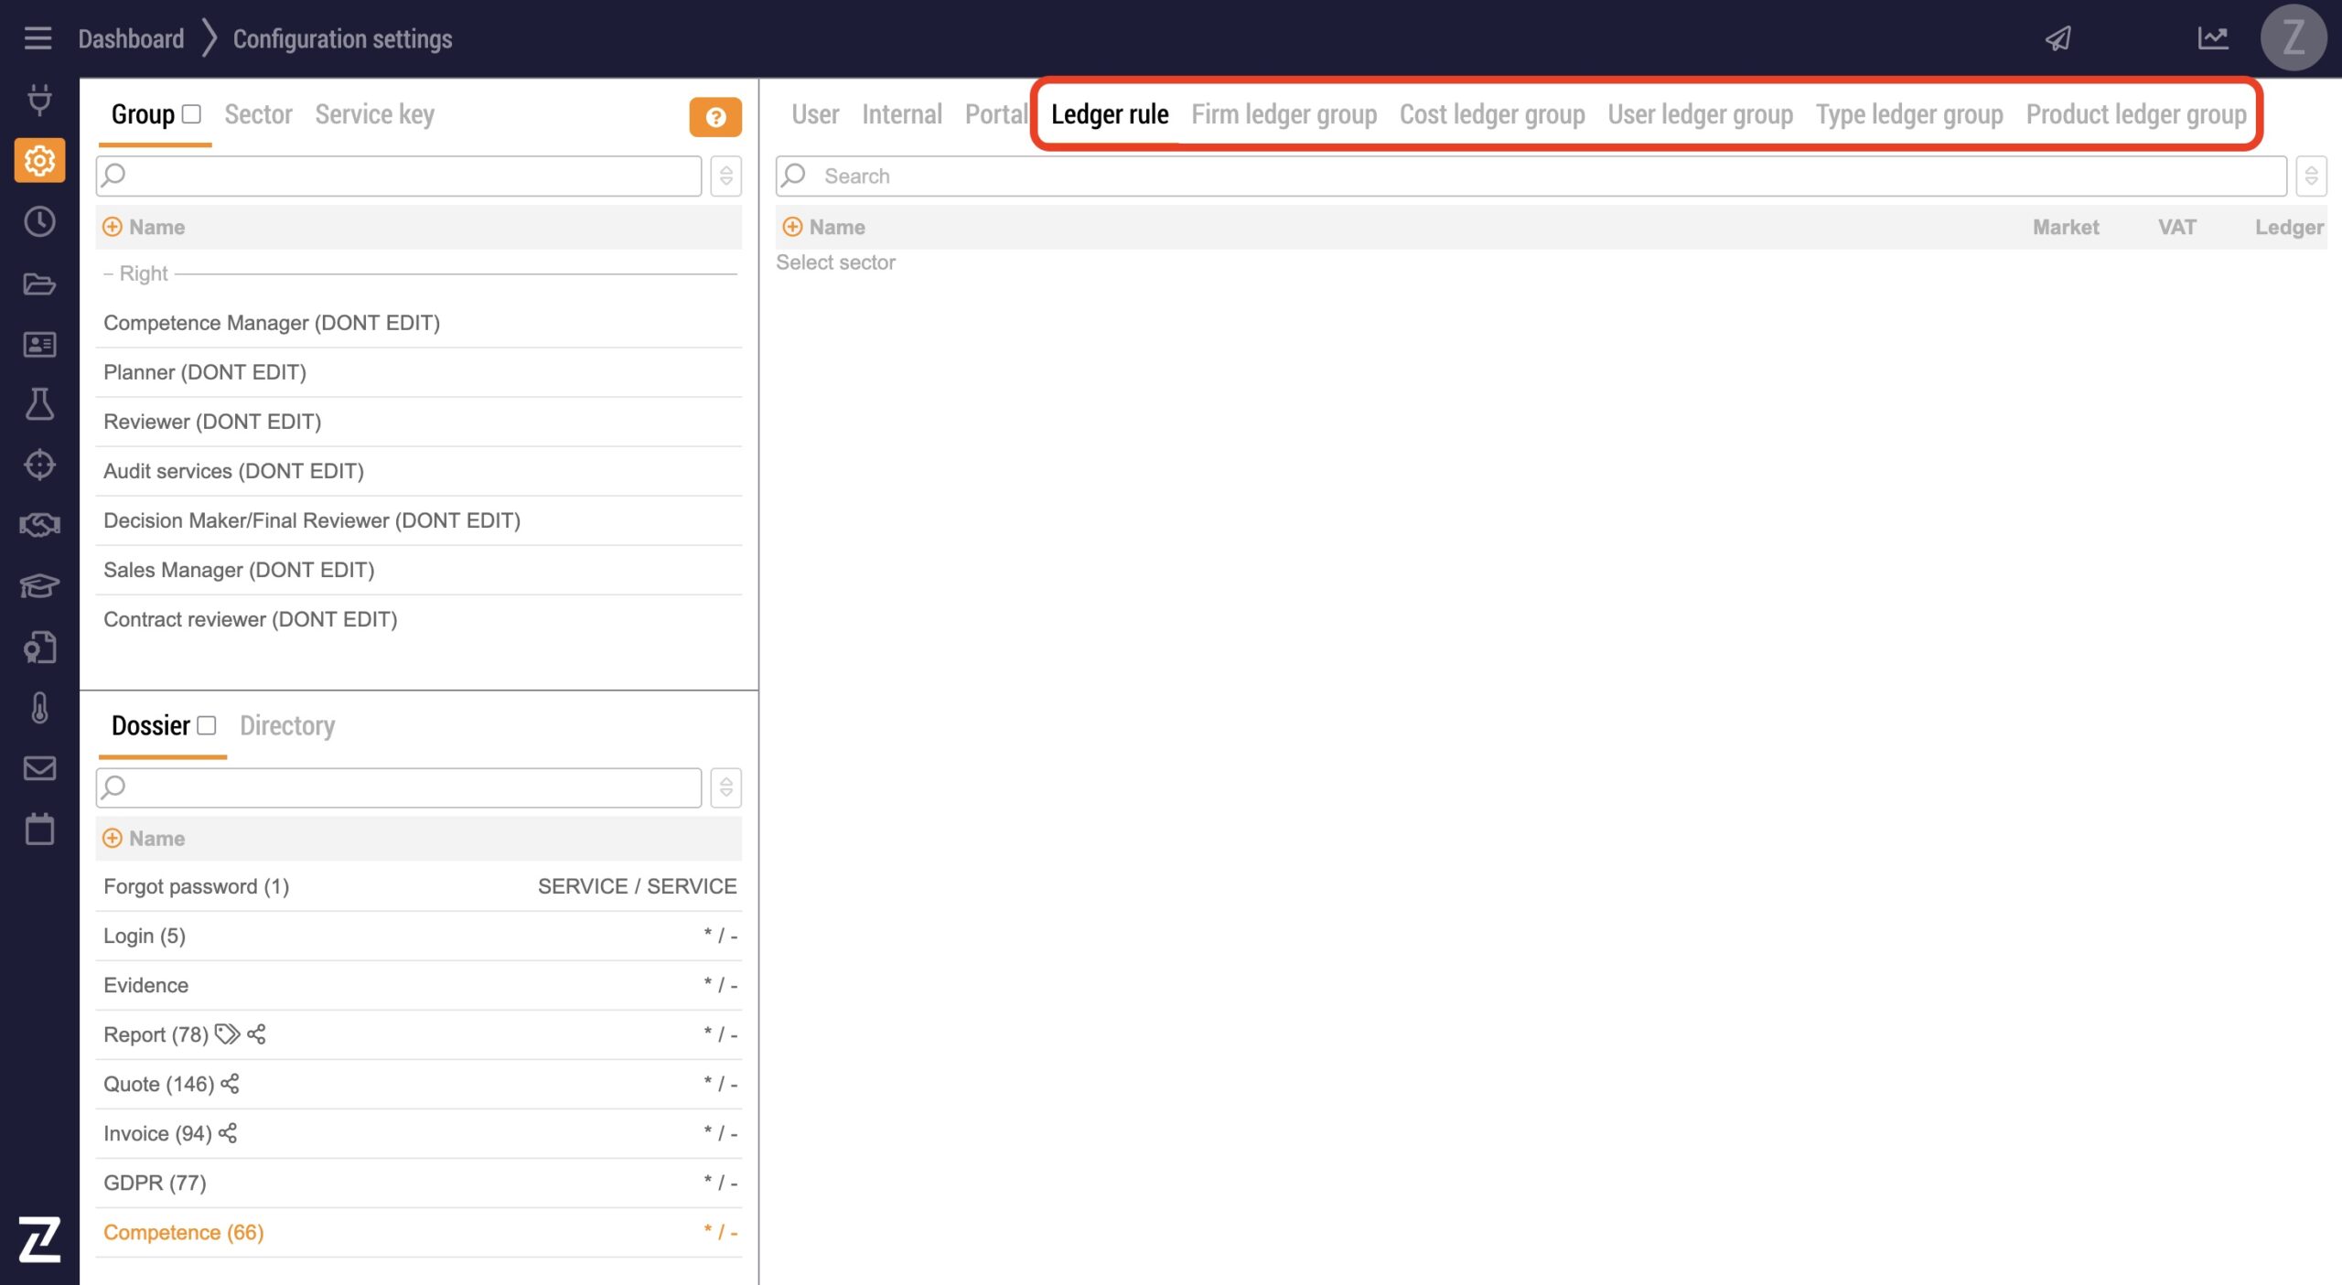Select Planner (DONT EDIT) group entry
Screen dimensions: 2342x1285
(205, 372)
